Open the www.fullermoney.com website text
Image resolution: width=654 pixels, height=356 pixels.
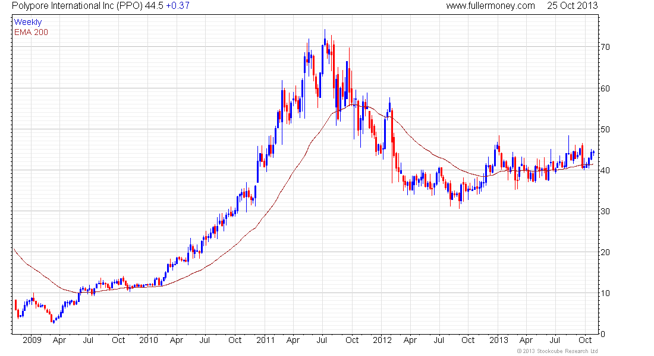[x=491, y=6]
